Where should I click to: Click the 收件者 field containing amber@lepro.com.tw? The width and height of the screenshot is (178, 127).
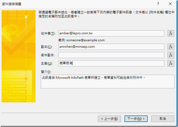click(111, 33)
